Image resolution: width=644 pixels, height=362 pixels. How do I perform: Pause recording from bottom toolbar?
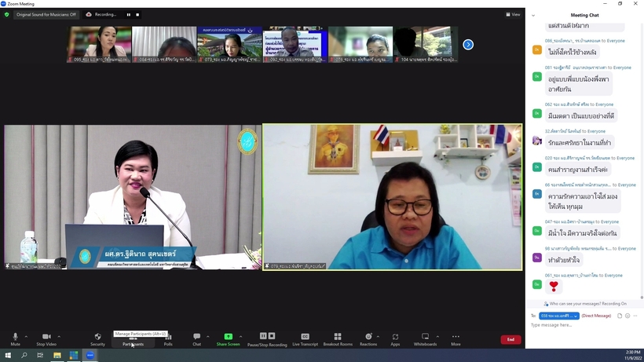tap(263, 336)
